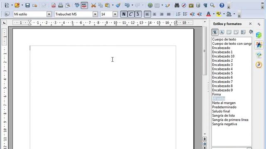Open dropdown arrow next to Paste icon
The image size is (266, 149).
pyautogui.click(x=113, y=5)
